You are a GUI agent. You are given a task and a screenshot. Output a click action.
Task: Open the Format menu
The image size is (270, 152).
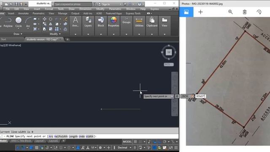(x=49, y=9)
